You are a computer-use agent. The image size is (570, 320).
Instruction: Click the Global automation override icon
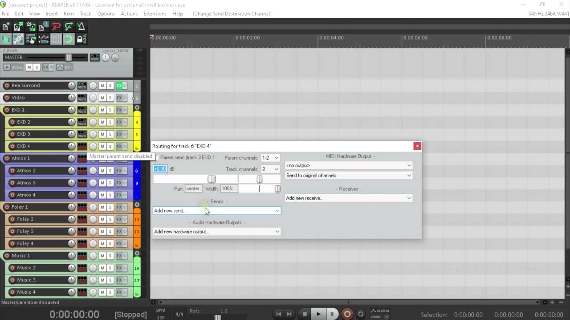click(x=379, y=313)
